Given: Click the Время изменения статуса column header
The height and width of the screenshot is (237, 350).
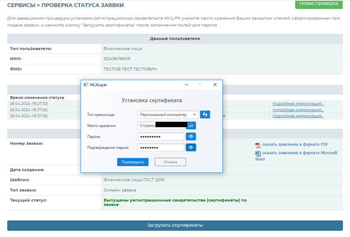Looking at the screenshot, I should (x=37, y=98).
